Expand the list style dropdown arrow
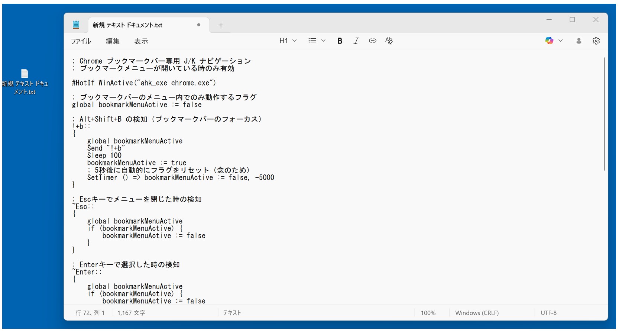The width and height of the screenshot is (622, 331). [x=323, y=41]
